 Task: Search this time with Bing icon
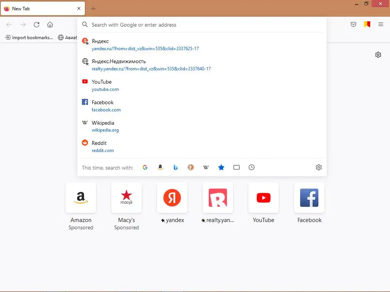(x=175, y=167)
